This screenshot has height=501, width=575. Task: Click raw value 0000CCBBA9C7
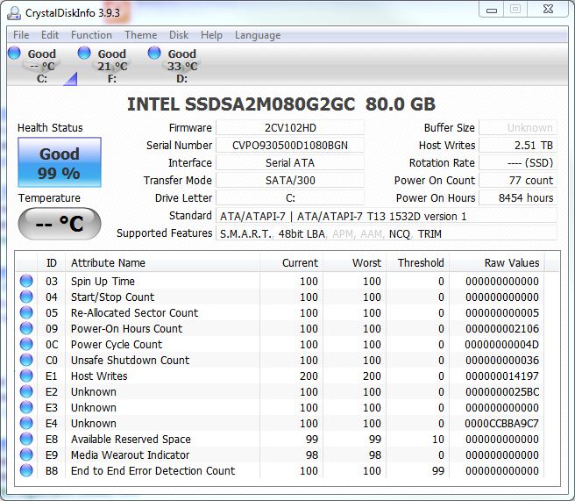tap(502, 423)
